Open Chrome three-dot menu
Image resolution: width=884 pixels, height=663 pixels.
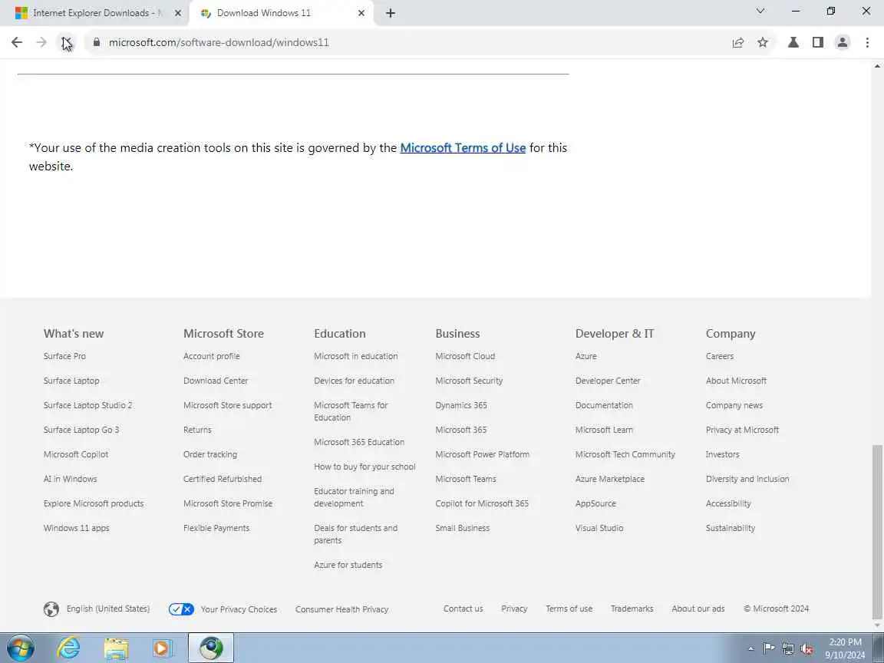867,42
